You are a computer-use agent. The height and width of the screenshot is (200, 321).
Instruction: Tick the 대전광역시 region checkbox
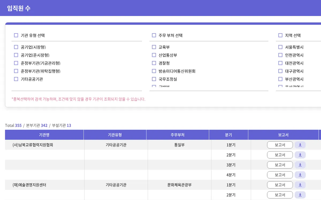(x=280, y=63)
